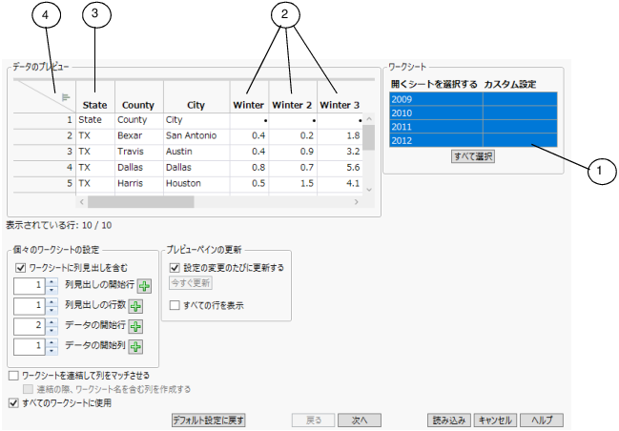Click the preview horizontal scrollbar right arrow
619x431 pixels.
[357, 202]
